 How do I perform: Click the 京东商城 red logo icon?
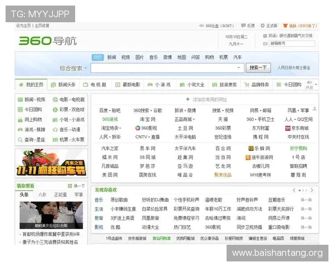point(288,128)
